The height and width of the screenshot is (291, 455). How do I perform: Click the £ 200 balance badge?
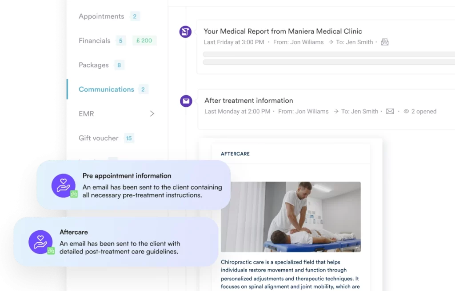pyautogui.click(x=144, y=40)
